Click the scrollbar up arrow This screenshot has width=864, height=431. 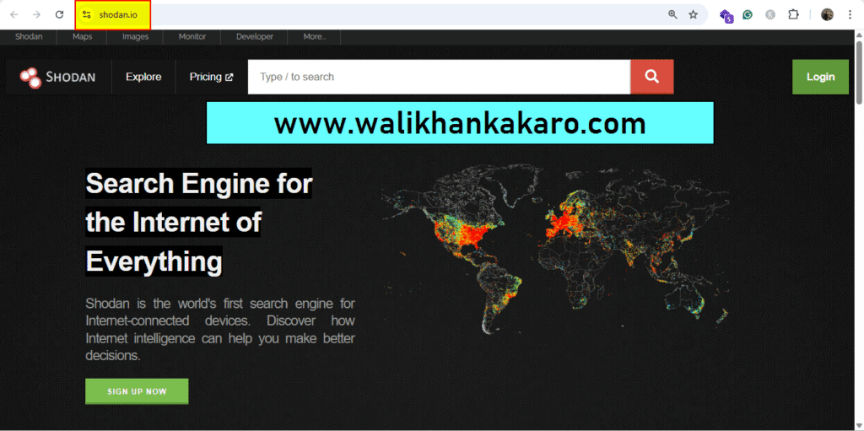pyautogui.click(x=859, y=35)
